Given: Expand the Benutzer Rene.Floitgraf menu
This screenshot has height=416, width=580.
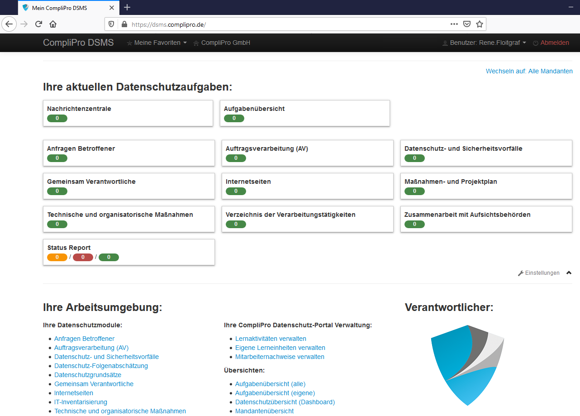Looking at the screenshot, I should [x=484, y=43].
